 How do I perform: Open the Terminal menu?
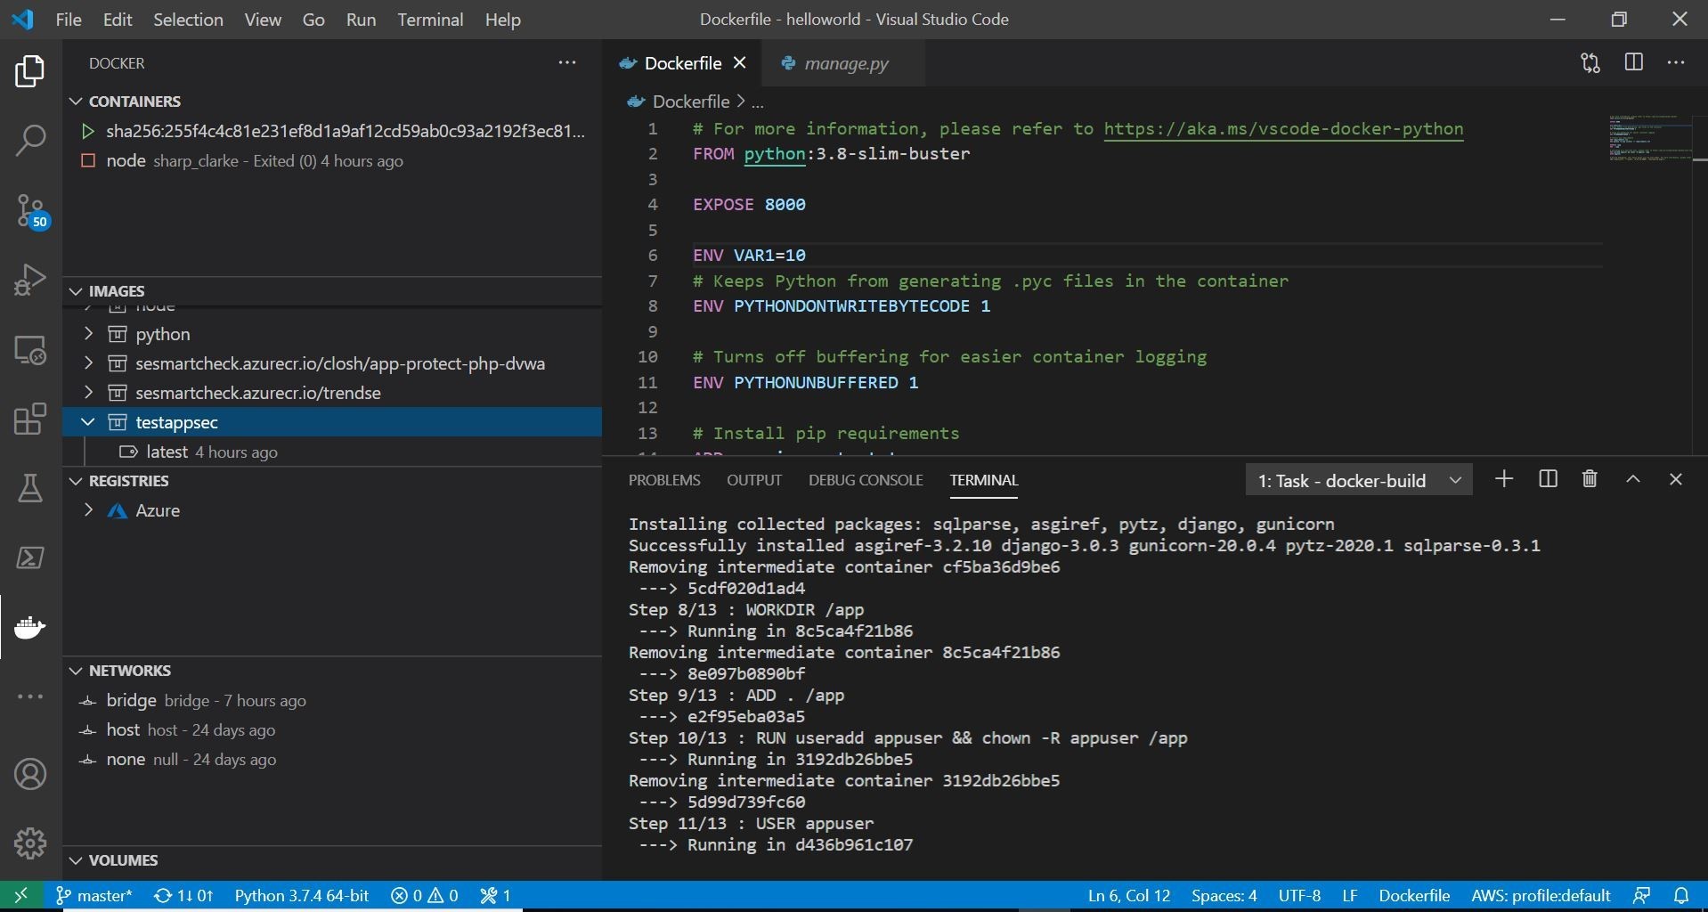[x=431, y=20]
